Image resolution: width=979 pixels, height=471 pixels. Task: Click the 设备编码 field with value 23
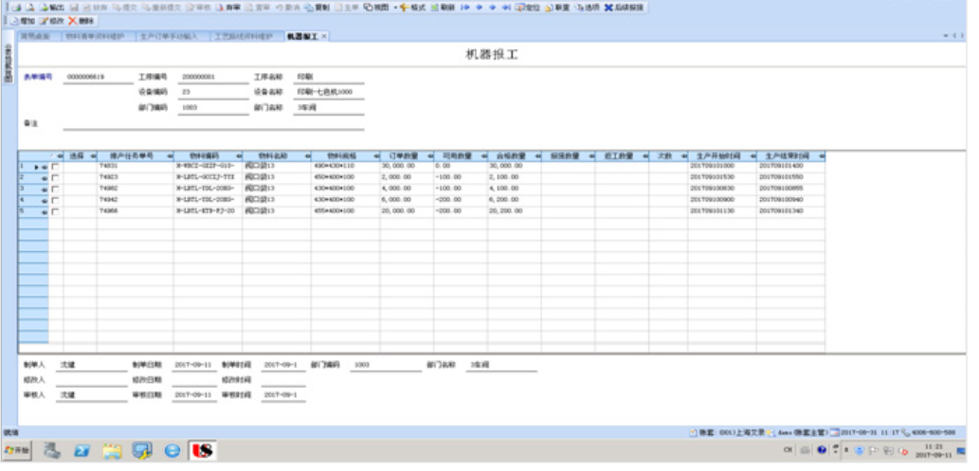(x=213, y=92)
